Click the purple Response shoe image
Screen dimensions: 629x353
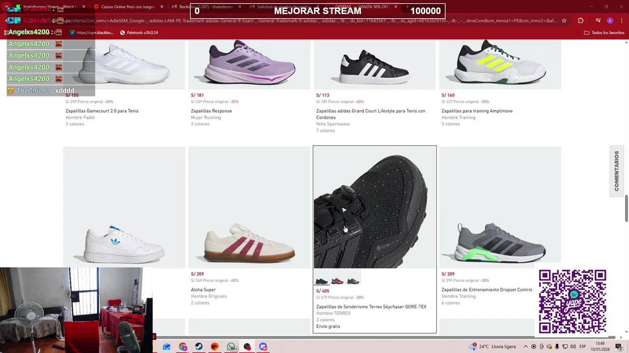(249, 64)
